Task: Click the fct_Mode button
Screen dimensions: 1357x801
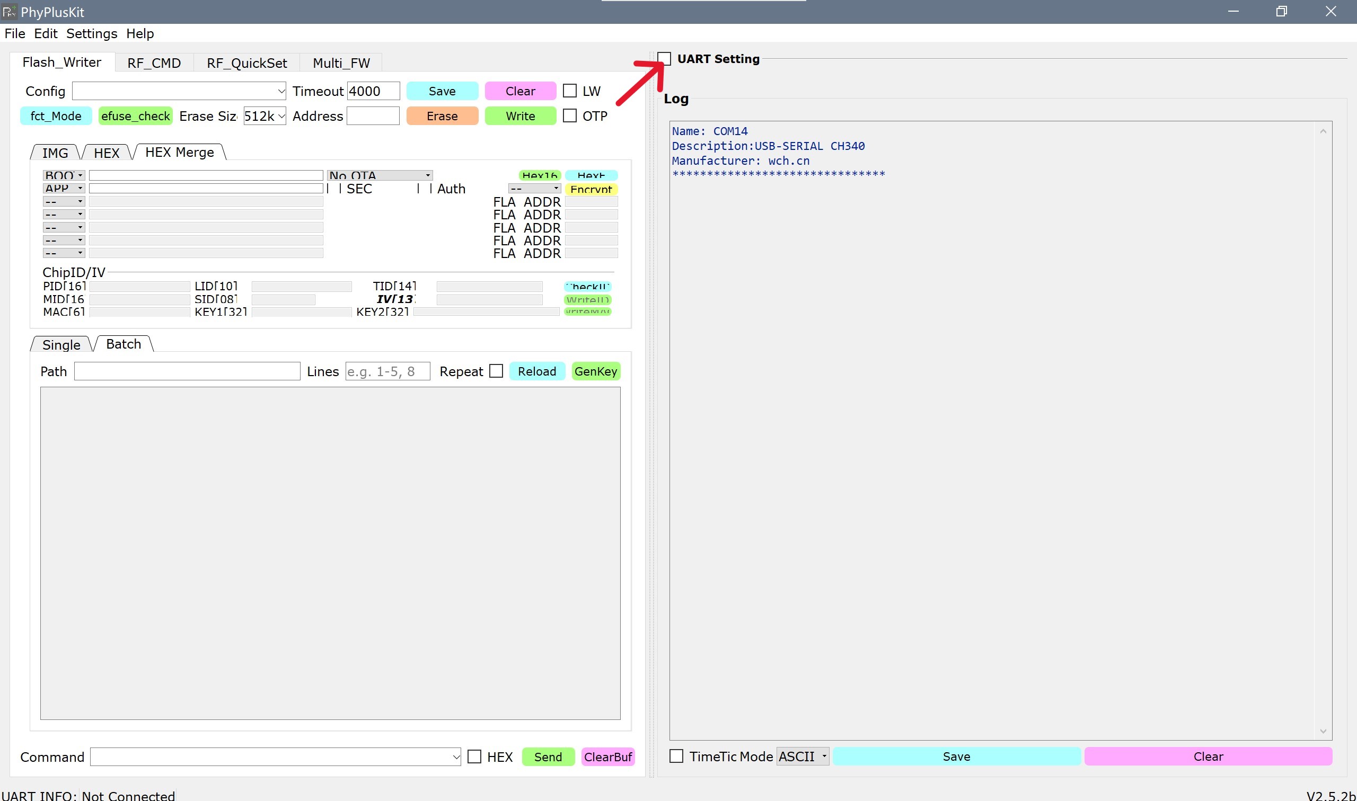Action: point(56,115)
